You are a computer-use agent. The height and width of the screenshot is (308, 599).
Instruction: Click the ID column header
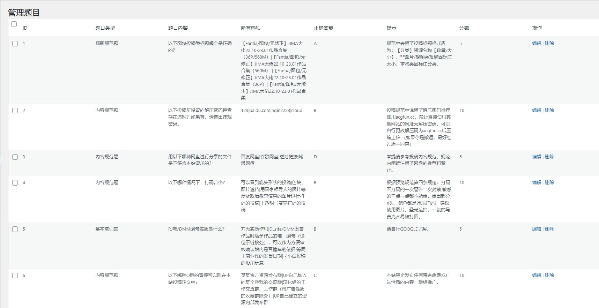coord(25,28)
